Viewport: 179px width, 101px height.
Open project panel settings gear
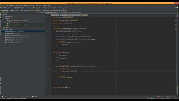[x=41, y=12]
